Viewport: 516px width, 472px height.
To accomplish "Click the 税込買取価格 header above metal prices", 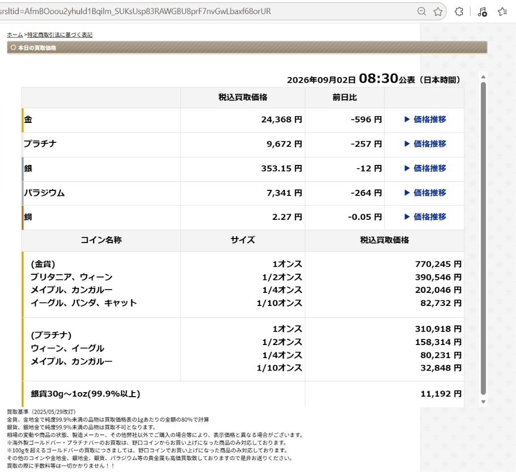I will click(x=243, y=97).
